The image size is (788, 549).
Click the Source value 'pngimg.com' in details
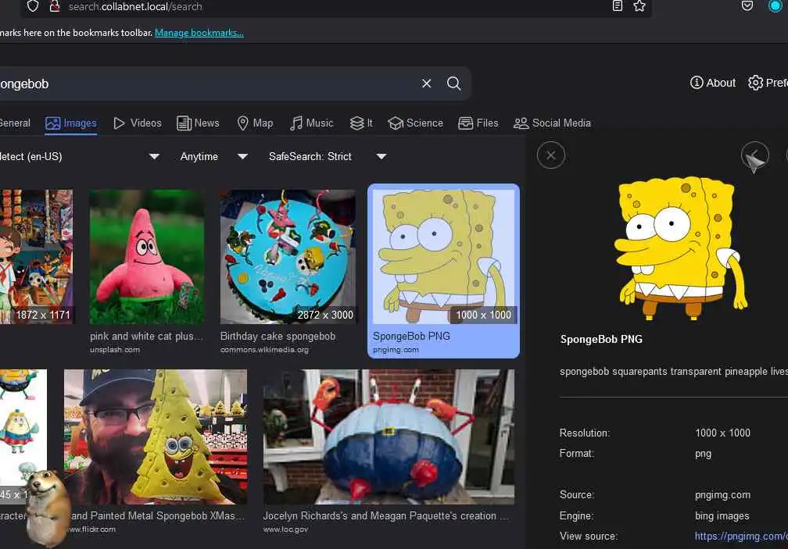[722, 495]
